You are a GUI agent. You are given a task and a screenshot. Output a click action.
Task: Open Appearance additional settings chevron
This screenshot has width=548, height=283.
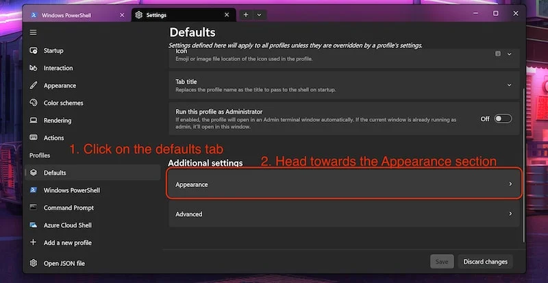510,184
